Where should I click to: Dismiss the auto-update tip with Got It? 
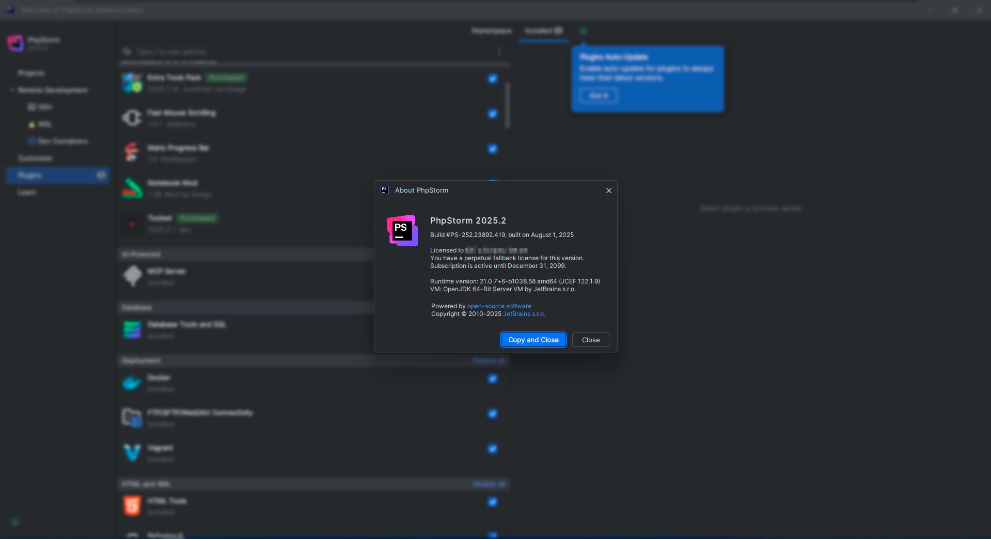pyautogui.click(x=599, y=96)
